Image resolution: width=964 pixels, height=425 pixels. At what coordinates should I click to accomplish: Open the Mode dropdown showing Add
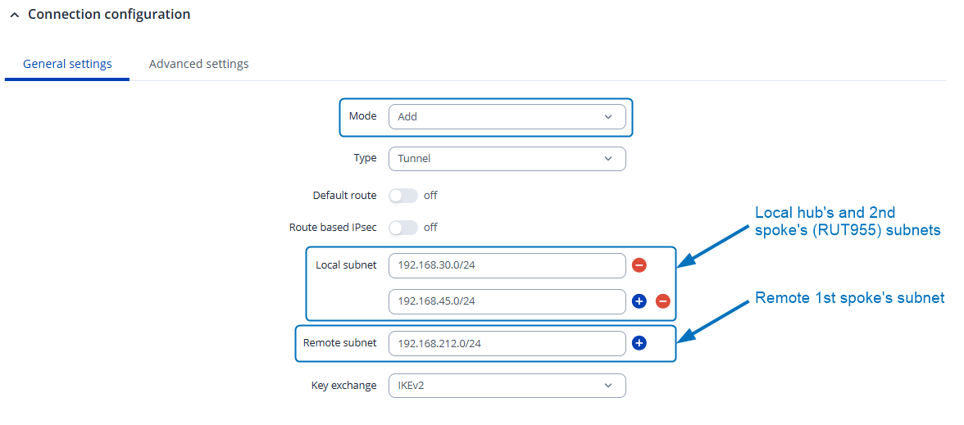point(507,116)
